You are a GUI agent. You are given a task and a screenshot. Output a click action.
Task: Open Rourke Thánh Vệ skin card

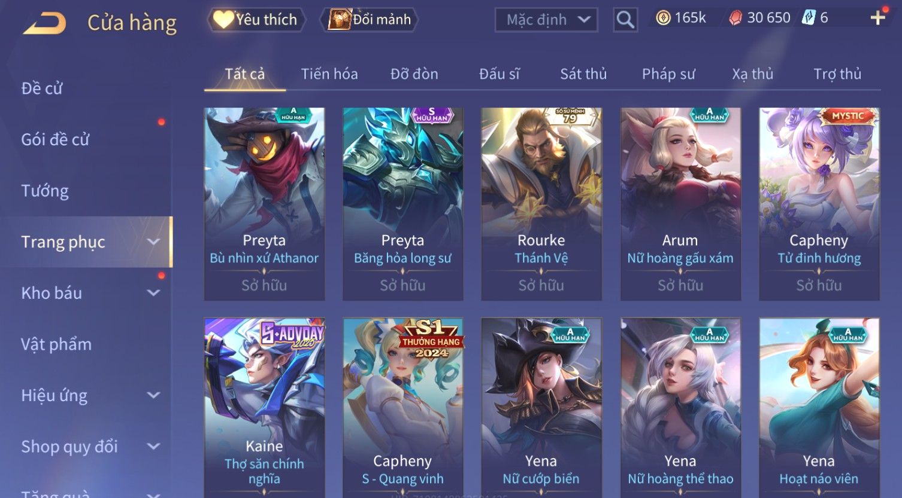pos(541,204)
